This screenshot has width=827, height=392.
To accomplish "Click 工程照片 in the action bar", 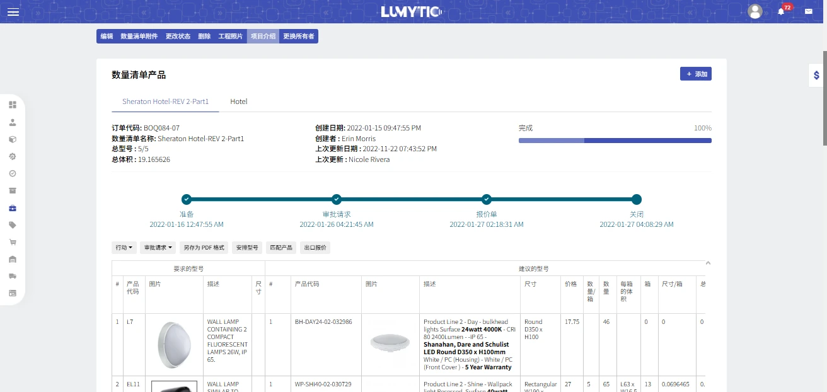I will tap(231, 37).
